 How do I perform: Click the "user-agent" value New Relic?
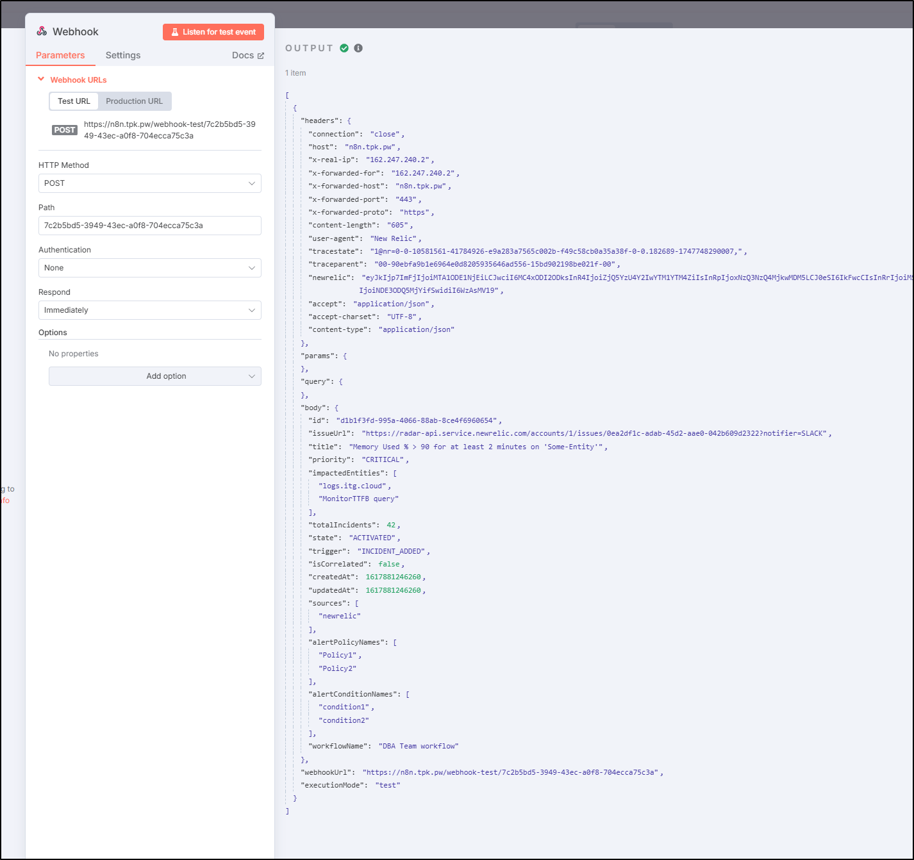394,238
